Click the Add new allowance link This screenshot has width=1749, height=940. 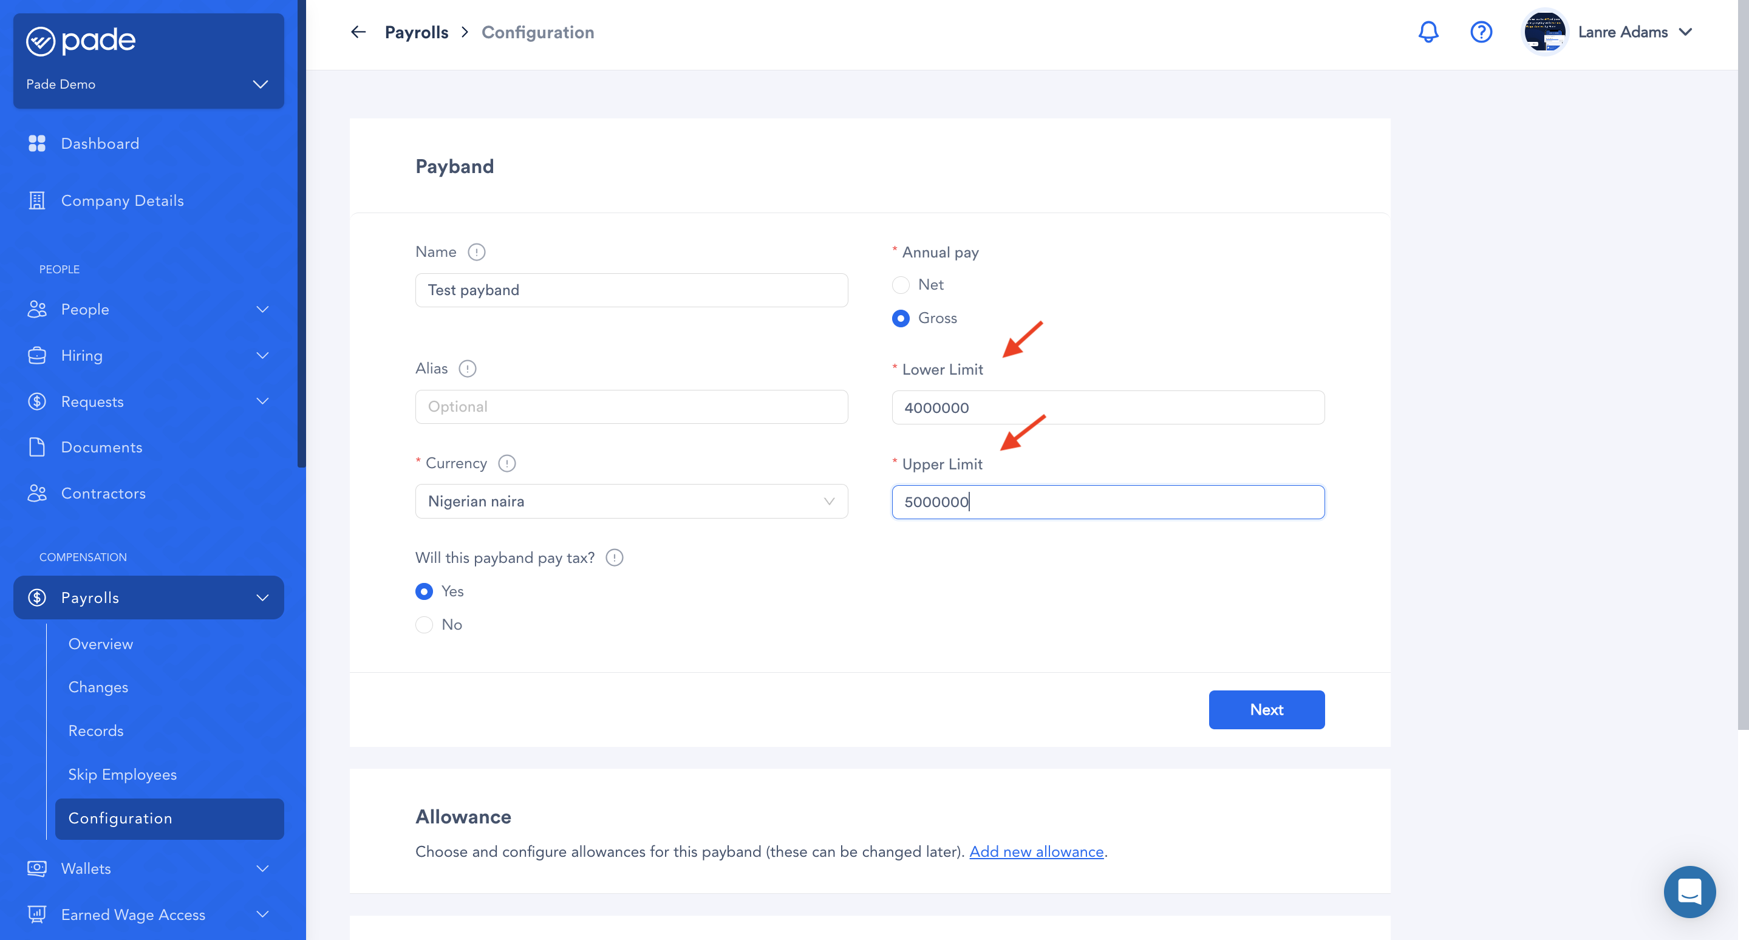coord(1036,852)
